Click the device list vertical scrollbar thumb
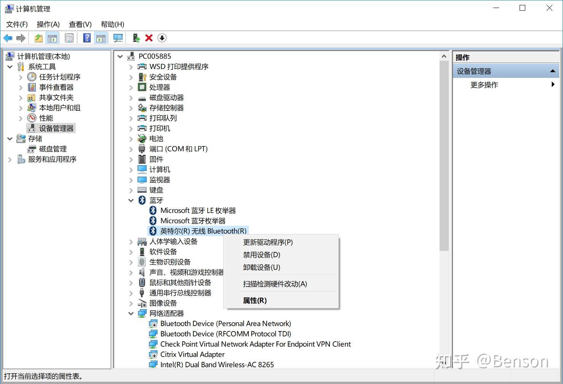The image size is (563, 384). 444,156
